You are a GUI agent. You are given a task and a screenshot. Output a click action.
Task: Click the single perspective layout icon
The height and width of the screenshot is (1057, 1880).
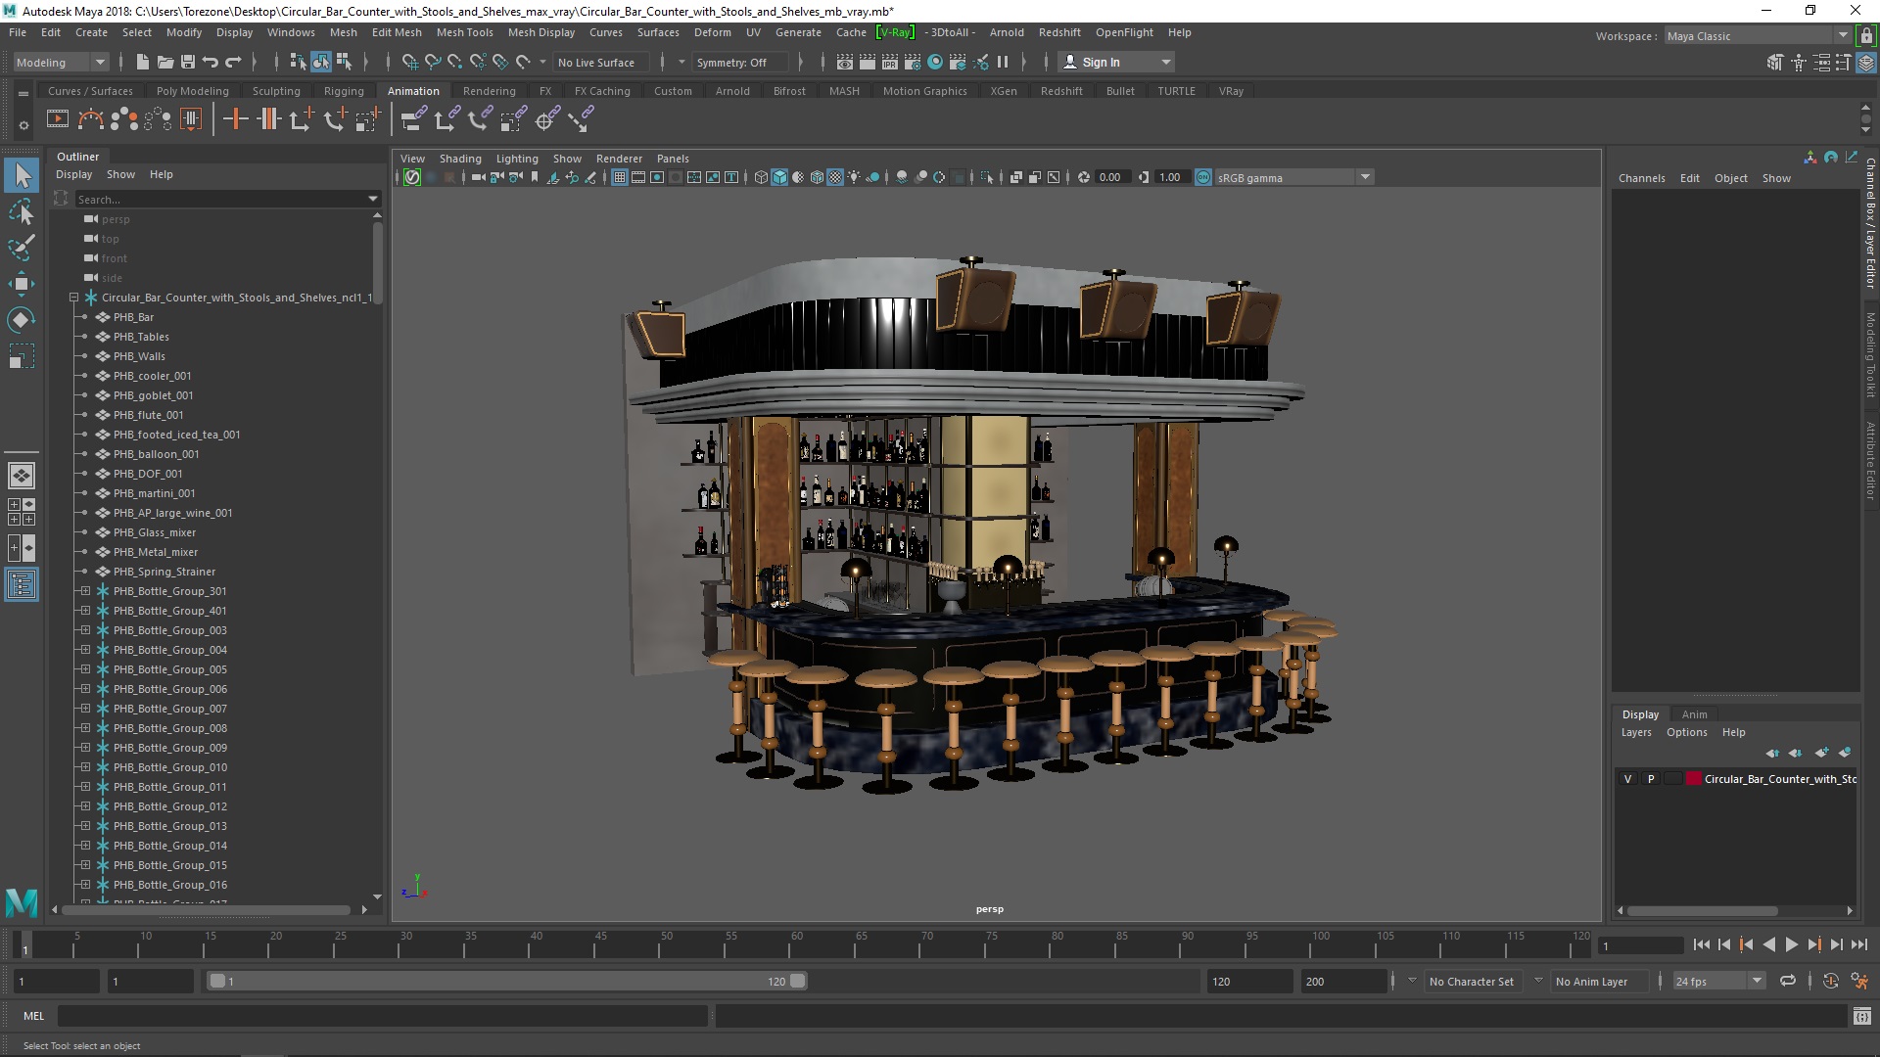pyautogui.click(x=22, y=476)
